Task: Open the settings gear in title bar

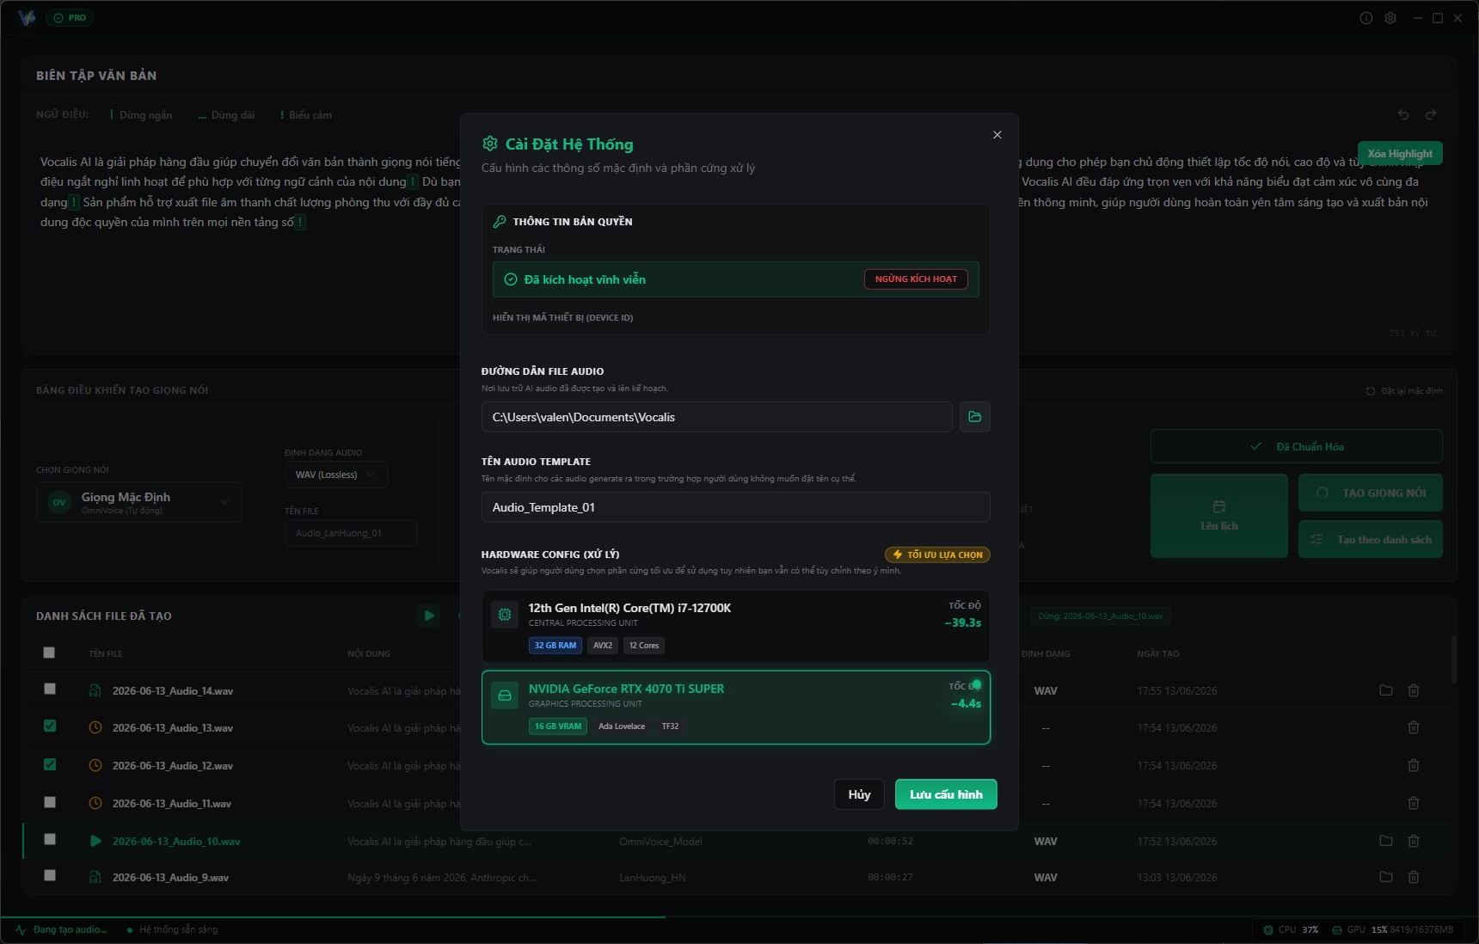Action: 1390,18
